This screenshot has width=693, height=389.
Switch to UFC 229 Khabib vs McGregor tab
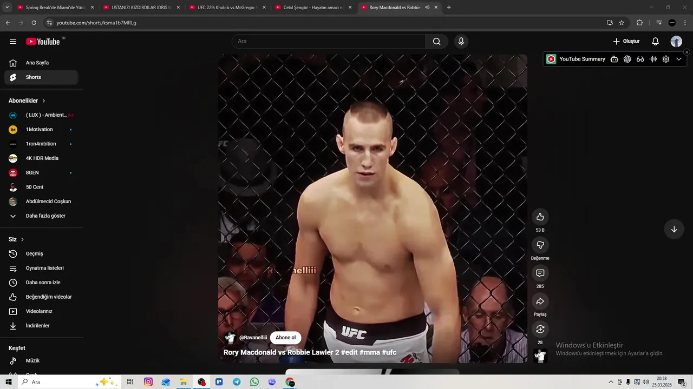click(227, 8)
